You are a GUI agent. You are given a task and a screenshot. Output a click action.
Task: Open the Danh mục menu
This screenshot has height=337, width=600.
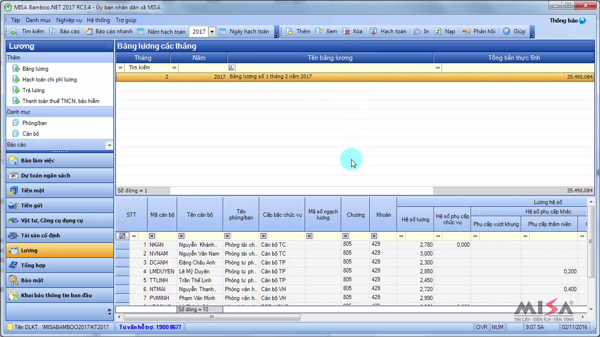tap(38, 20)
